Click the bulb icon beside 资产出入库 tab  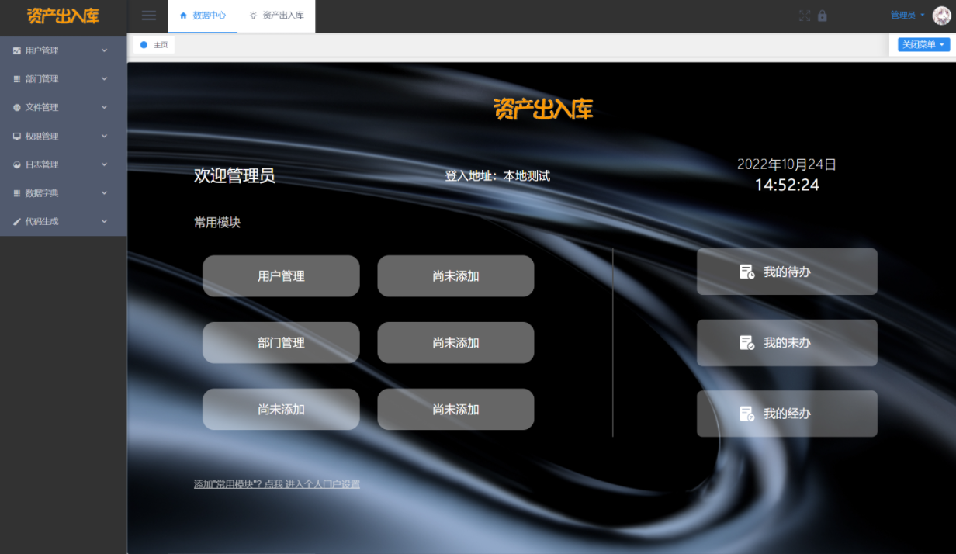coord(253,16)
